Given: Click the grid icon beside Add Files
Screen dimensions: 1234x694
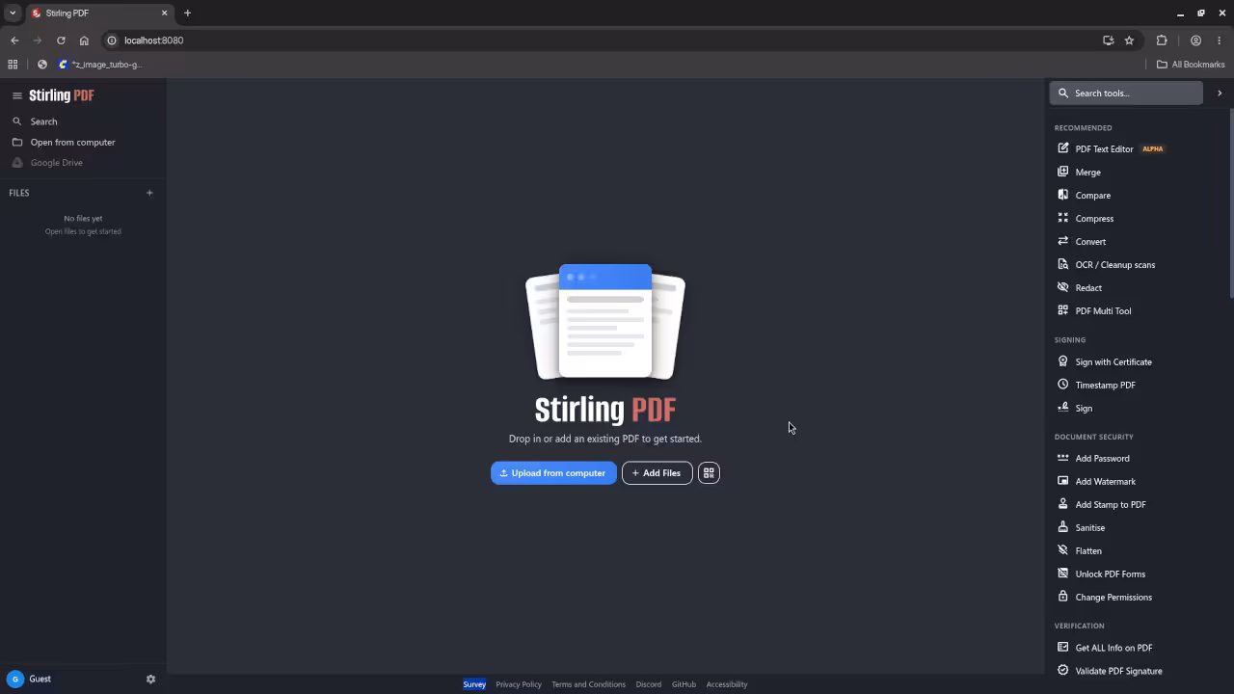Looking at the screenshot, I should [x=709, y=473].
